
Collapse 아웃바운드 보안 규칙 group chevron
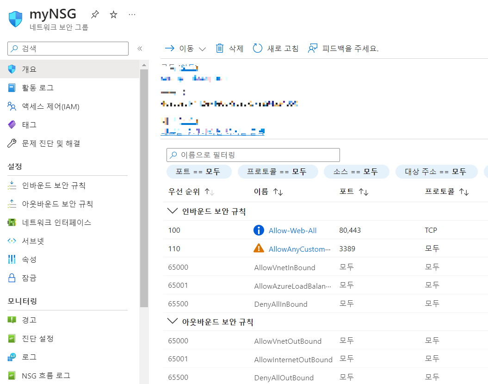[173, 321]
